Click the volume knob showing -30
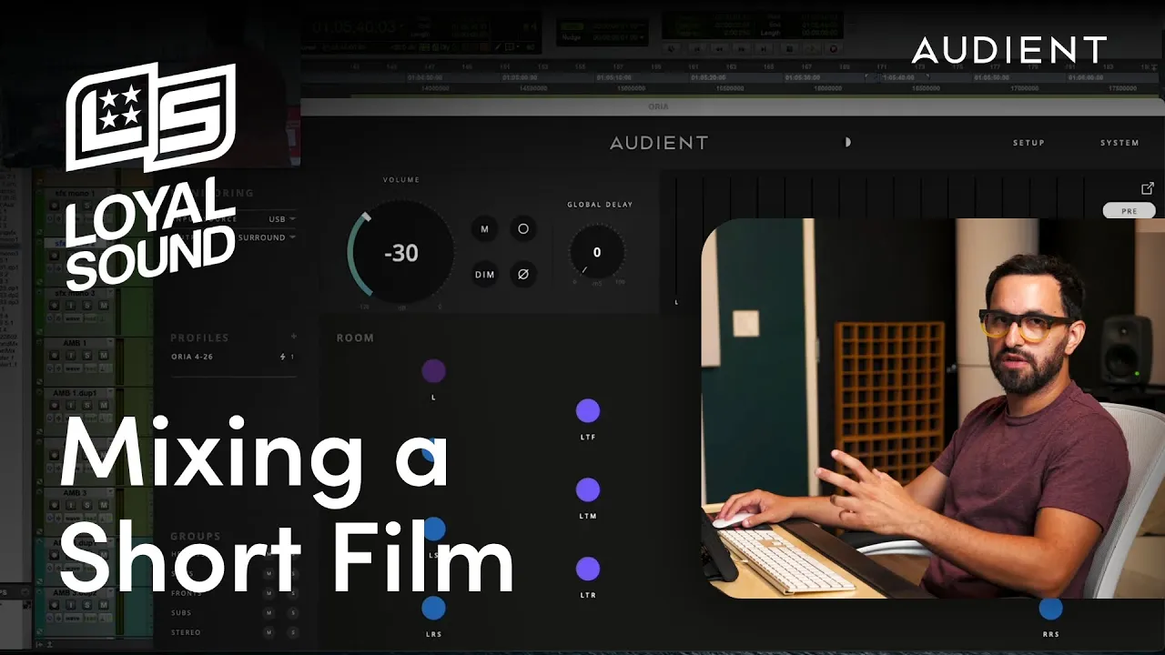The height and width of the screenshot is (655, 1165). pyautogui.click(x=400, y=253)
